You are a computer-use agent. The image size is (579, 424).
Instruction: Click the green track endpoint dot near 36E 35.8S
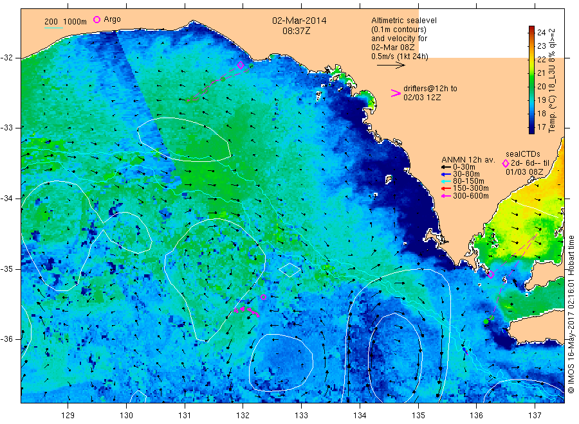click(486, 321)
